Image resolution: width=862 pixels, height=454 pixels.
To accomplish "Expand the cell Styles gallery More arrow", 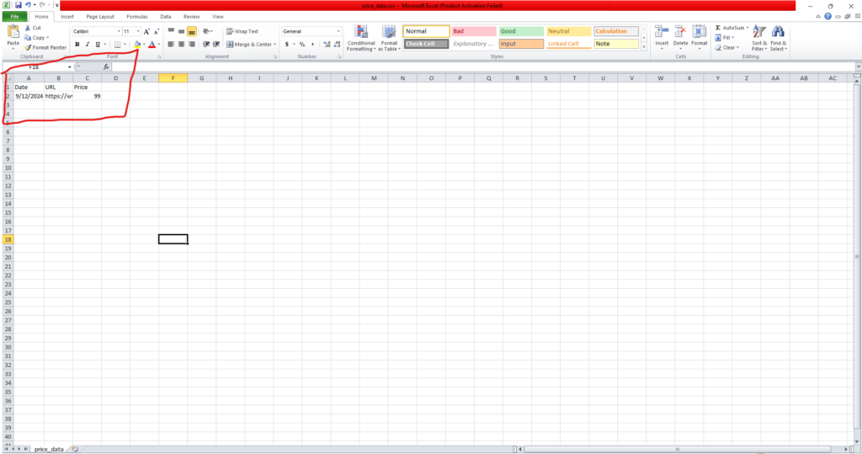I will (x=644, y=47).
